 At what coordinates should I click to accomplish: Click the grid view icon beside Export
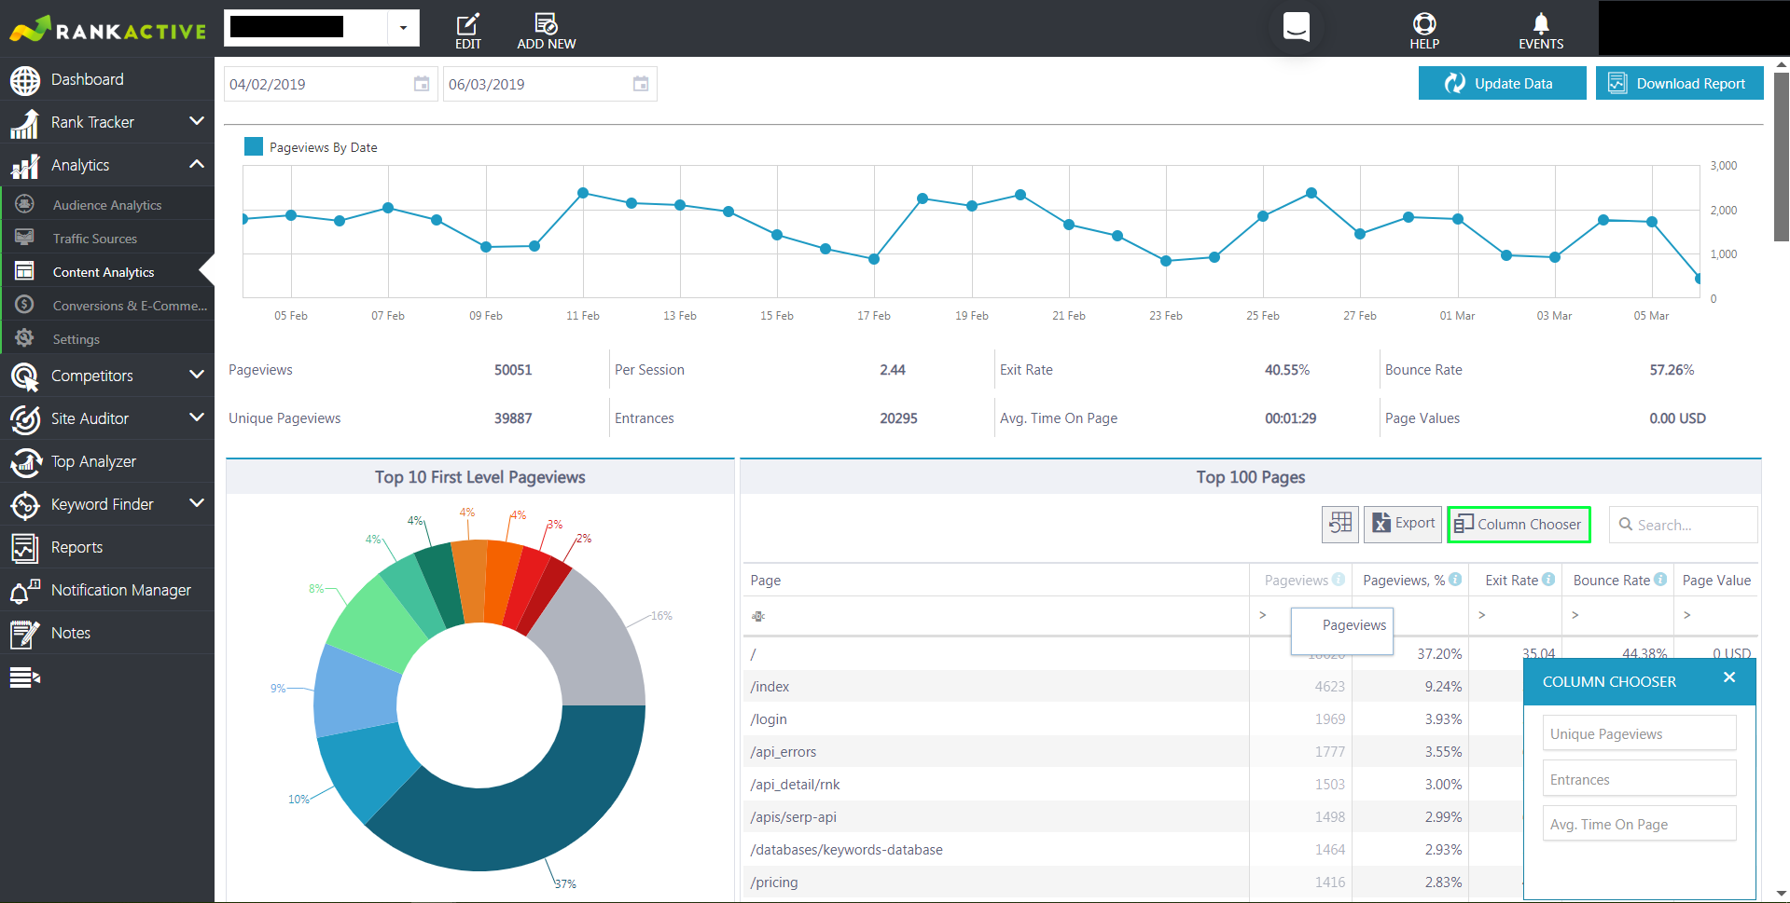(x=1340, y=524)
